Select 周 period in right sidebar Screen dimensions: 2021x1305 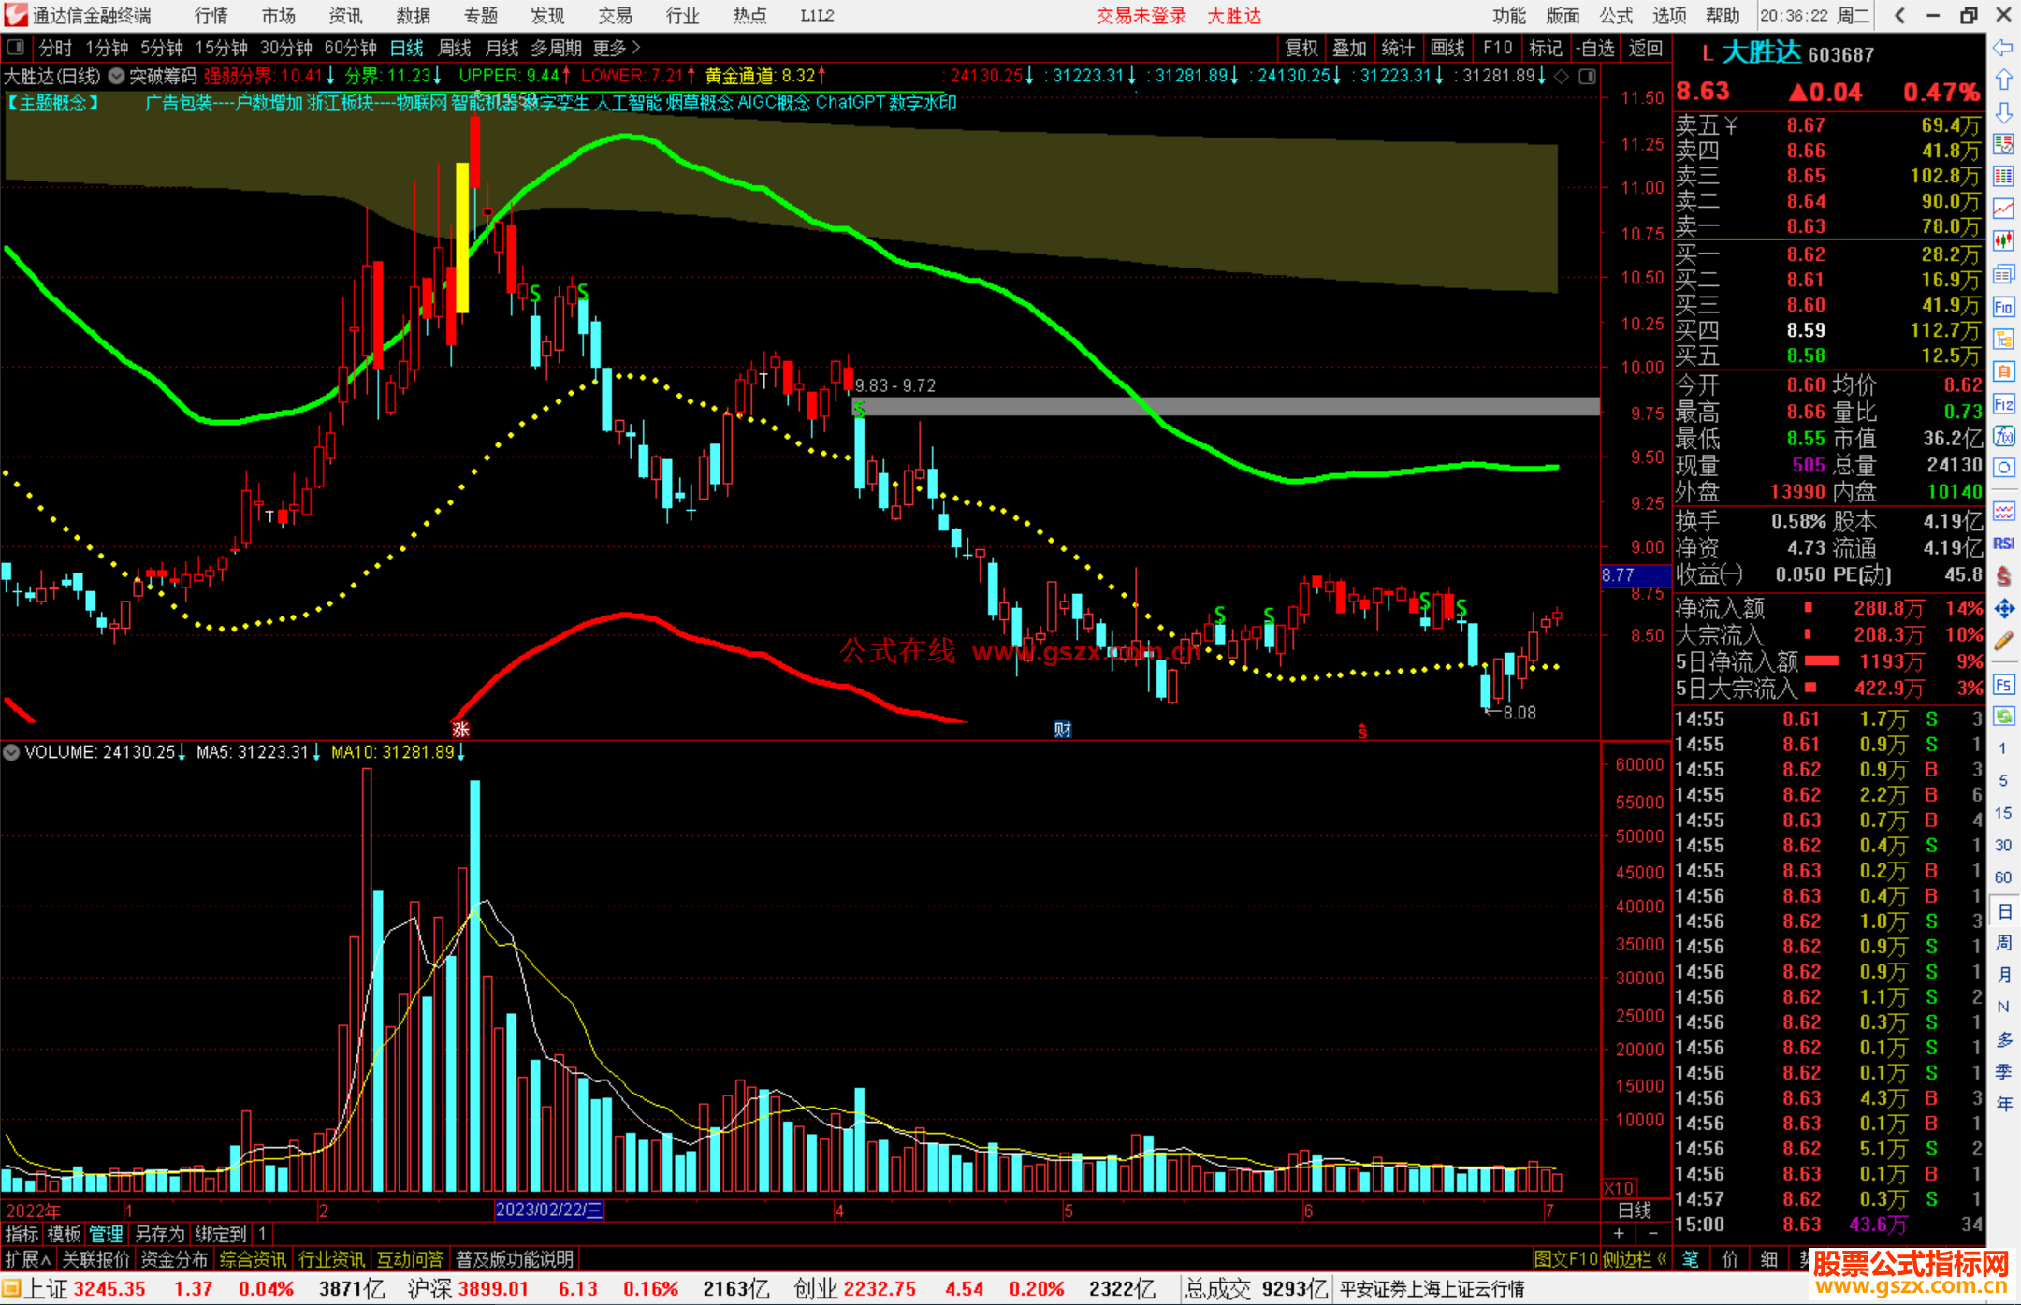[x=2003, y=943]
